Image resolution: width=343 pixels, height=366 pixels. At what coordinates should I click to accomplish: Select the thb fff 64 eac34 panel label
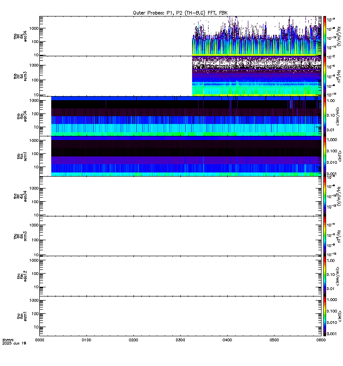[x=20, y=36]
